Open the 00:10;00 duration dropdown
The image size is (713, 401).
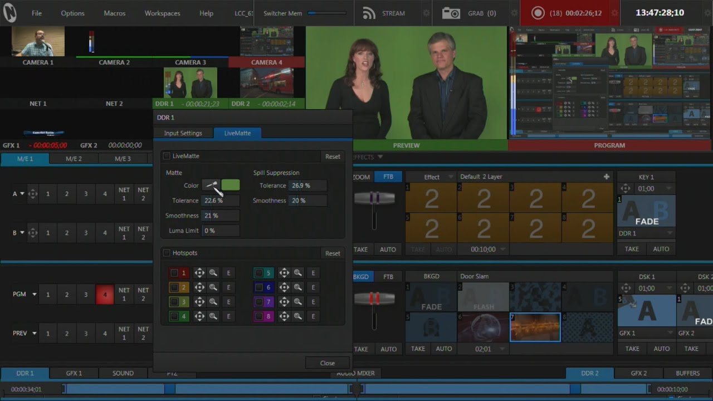click(503, 250)
